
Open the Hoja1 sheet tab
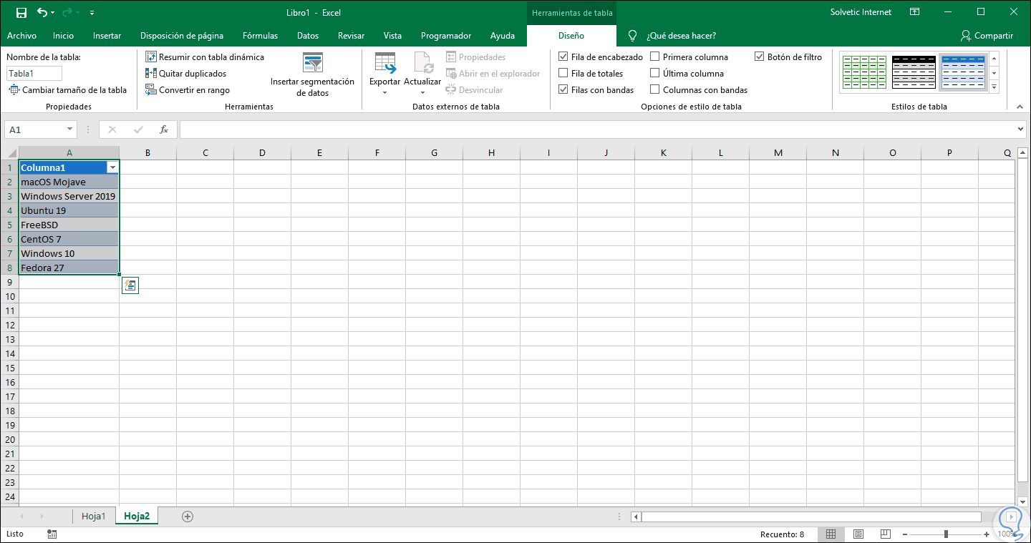coord(94,516)
